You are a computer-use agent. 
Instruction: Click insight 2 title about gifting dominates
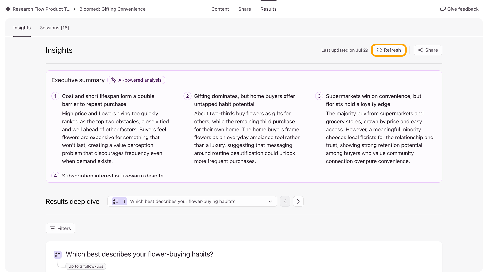245,100
